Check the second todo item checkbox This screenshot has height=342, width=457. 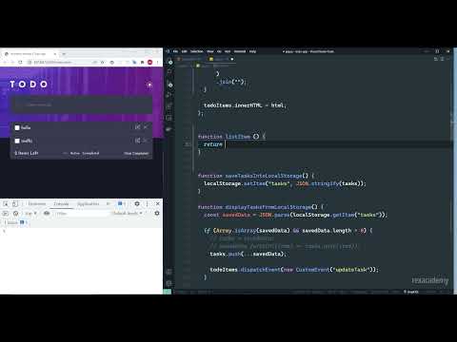[17, 141]
